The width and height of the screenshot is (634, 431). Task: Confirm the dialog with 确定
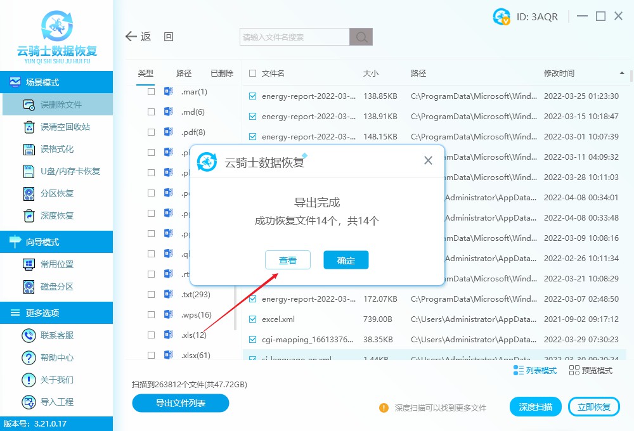click(x=346, y=260)
